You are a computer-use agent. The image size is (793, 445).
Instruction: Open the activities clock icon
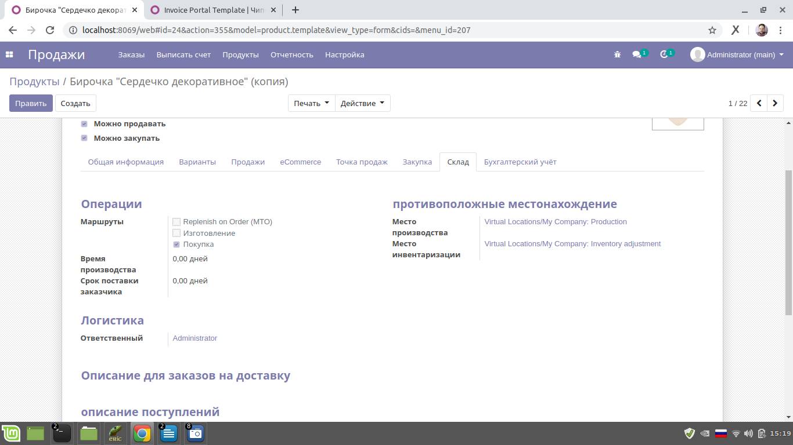pos(665,54)
